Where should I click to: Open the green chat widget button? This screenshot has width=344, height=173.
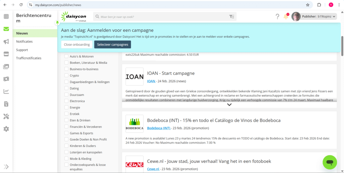(x=330, y=162)
